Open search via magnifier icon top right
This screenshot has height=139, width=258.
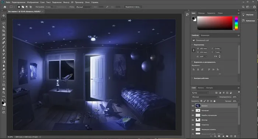click(x=243, y=7)
